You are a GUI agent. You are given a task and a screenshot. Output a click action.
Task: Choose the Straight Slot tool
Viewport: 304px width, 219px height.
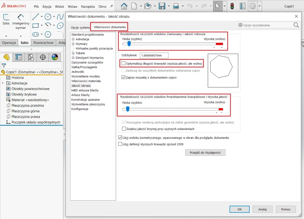coord(36,34)
